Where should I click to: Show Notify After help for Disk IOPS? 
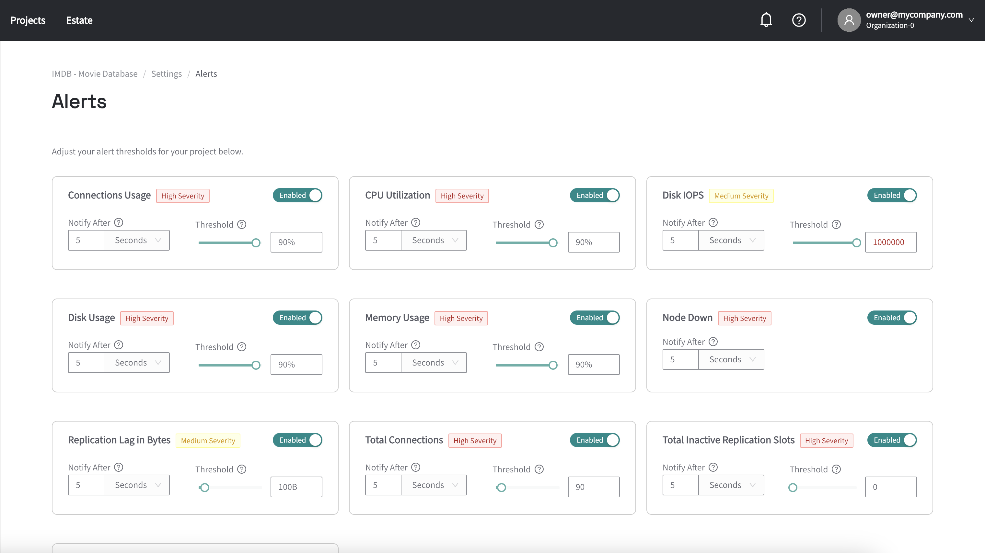pos(713,222)
